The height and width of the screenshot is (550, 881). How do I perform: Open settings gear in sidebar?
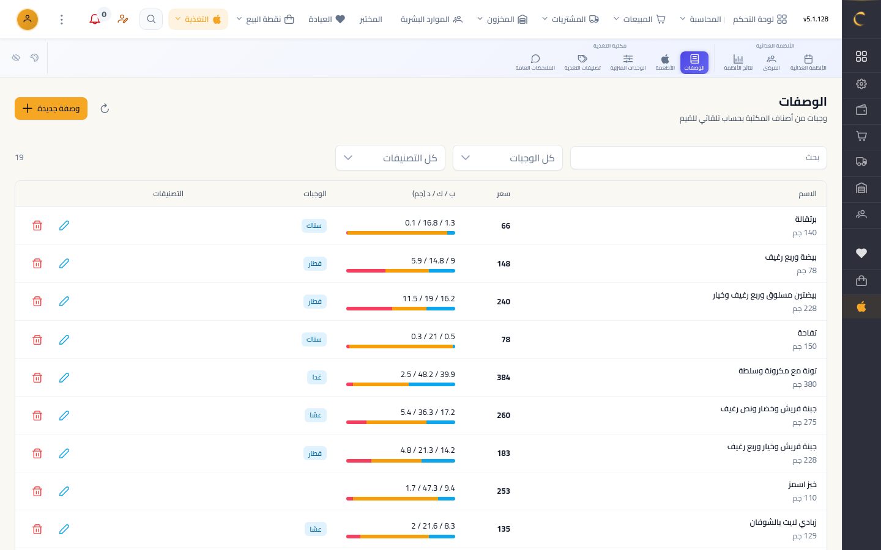pos(861,84)
